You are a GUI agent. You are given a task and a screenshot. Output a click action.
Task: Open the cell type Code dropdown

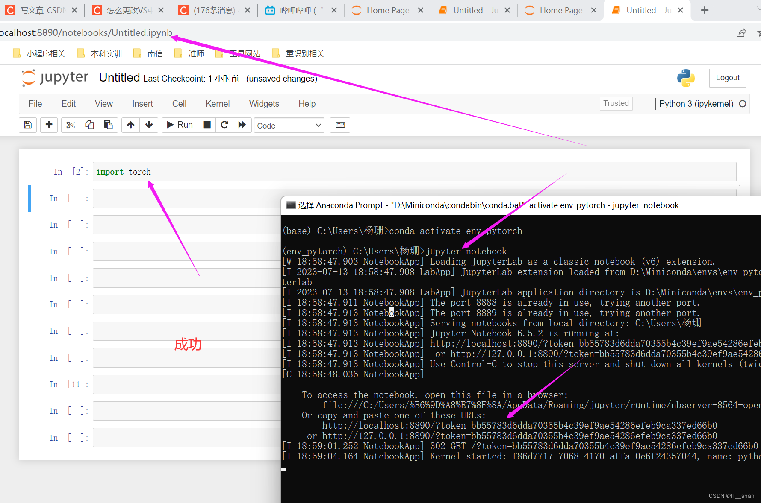pos(289,125)
